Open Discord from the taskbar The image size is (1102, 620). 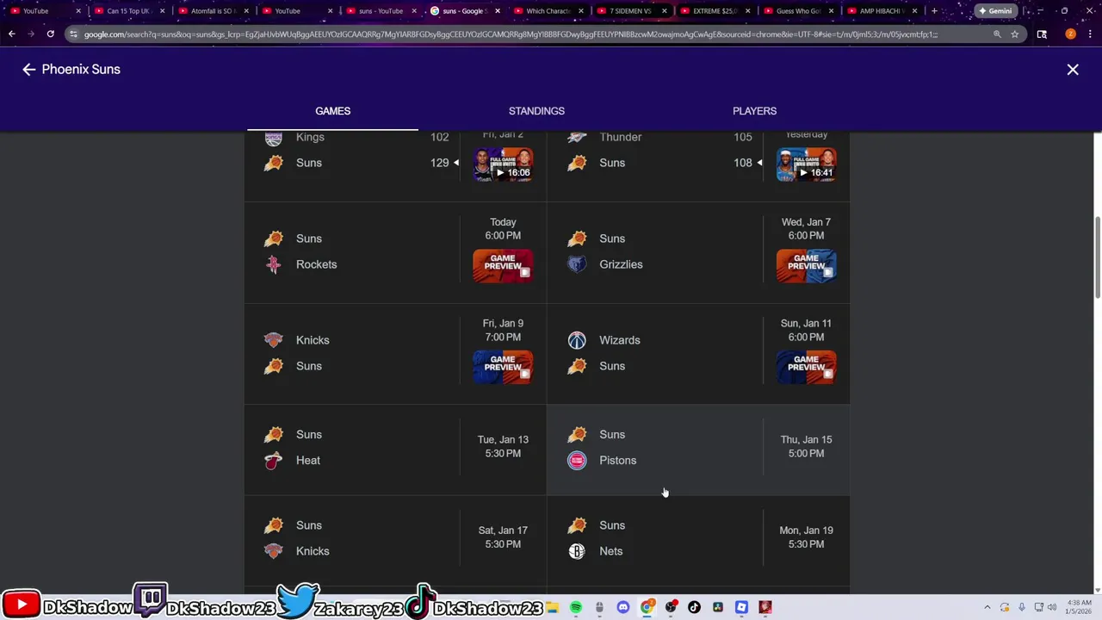coord(623,608)
